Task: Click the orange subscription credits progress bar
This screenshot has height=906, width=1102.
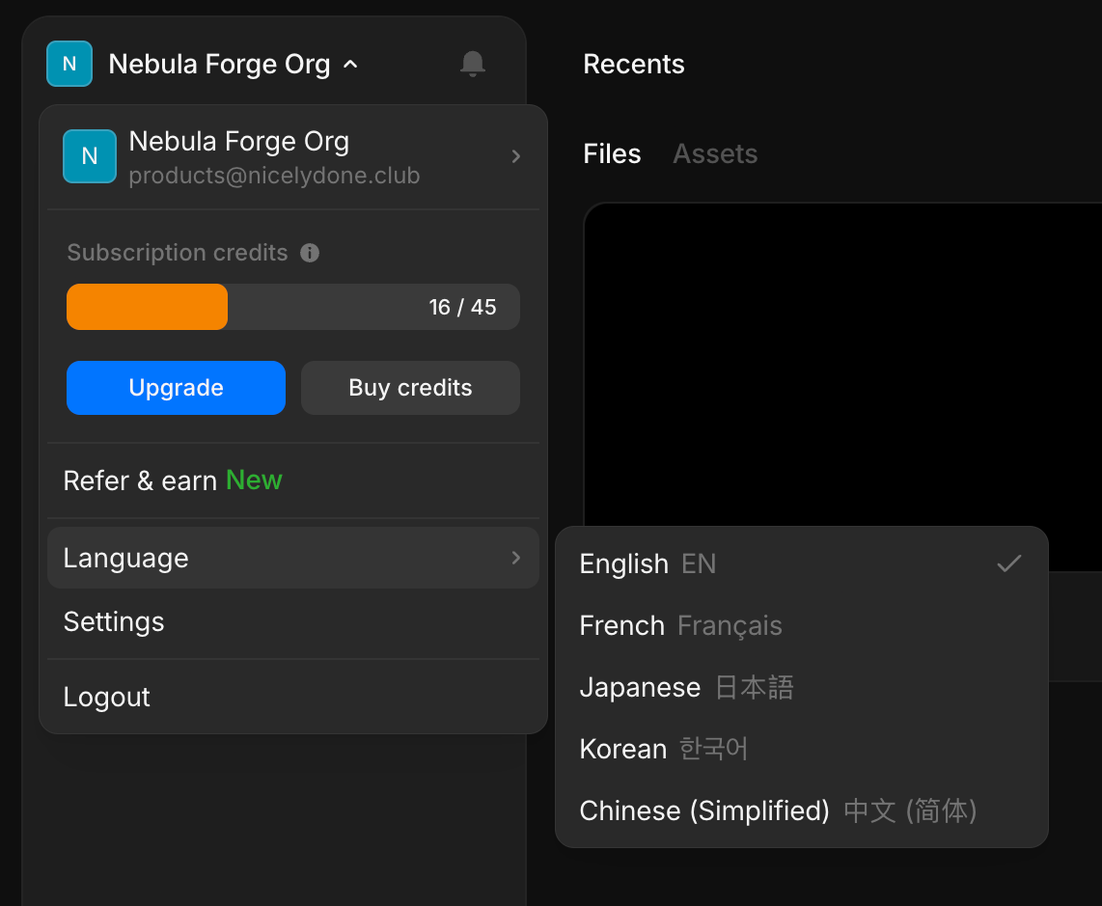Action: (x=148, y=307)
